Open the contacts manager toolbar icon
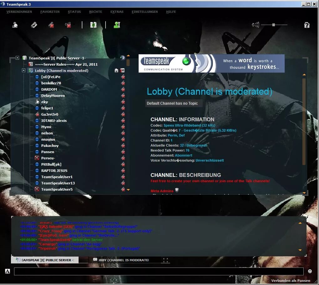Image resolution: width=319 pixels, height=285 pixels. (x=117, y=25)
